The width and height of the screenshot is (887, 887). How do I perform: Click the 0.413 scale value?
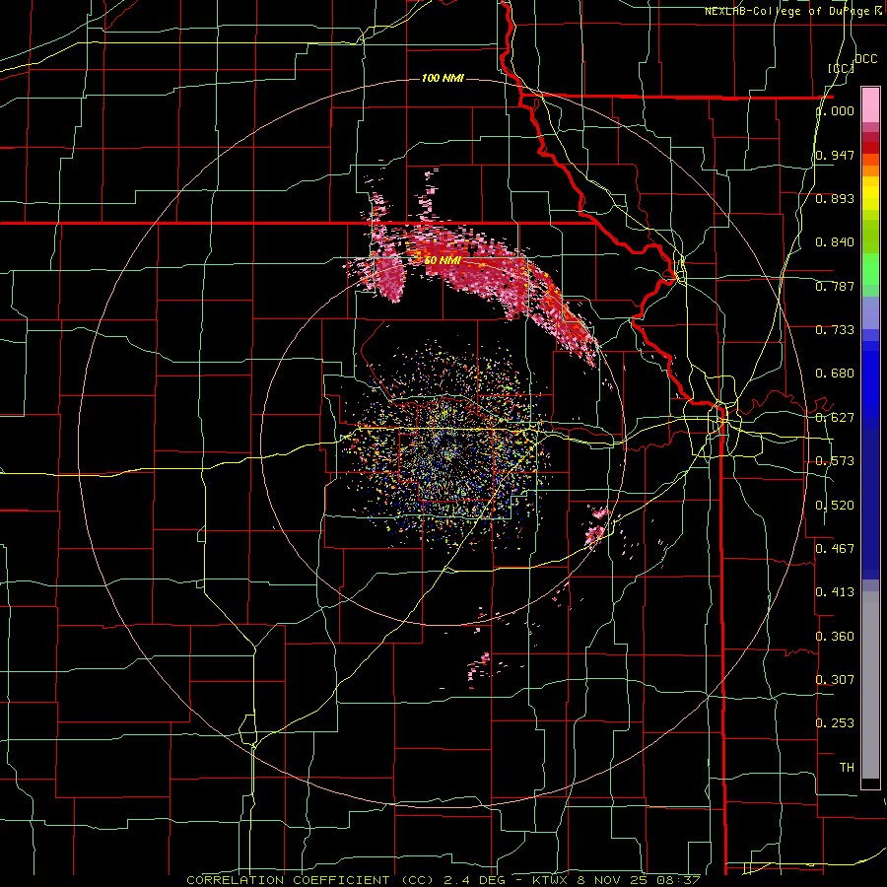click(x=835, y=592)
